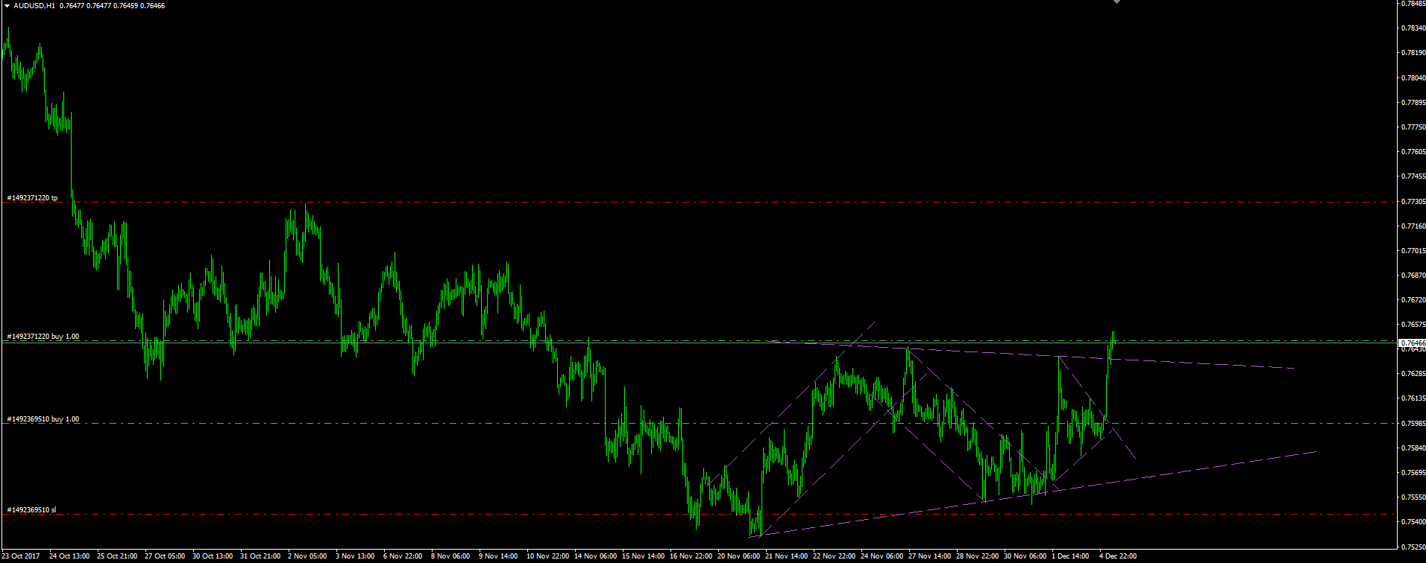The image size is (1426, 563).
Task: Click the 0.77750 price scale label
Action: click(1413, 127)
